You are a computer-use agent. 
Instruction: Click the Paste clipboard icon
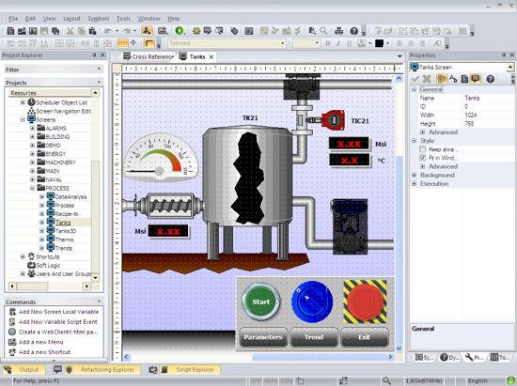93,31
